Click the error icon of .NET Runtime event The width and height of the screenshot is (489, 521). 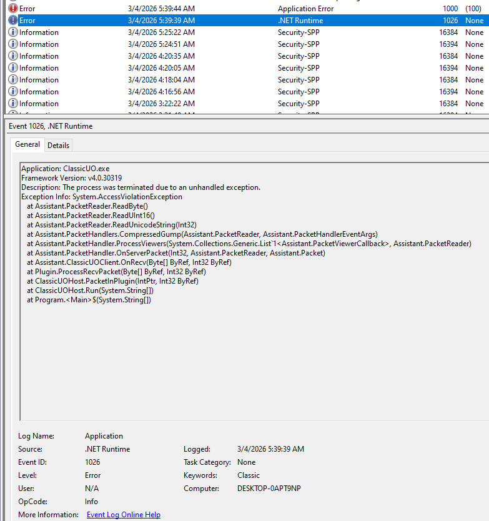[13, 20]
